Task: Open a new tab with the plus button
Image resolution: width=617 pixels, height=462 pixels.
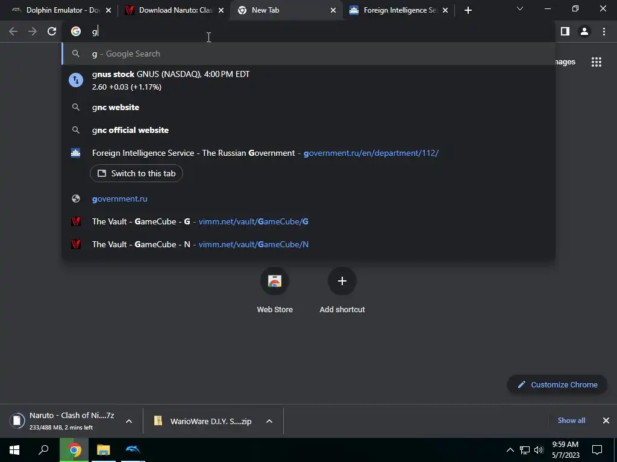Action: click(468, 10)
